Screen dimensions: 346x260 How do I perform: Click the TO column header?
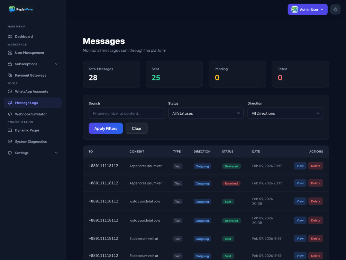coord(91,151)
